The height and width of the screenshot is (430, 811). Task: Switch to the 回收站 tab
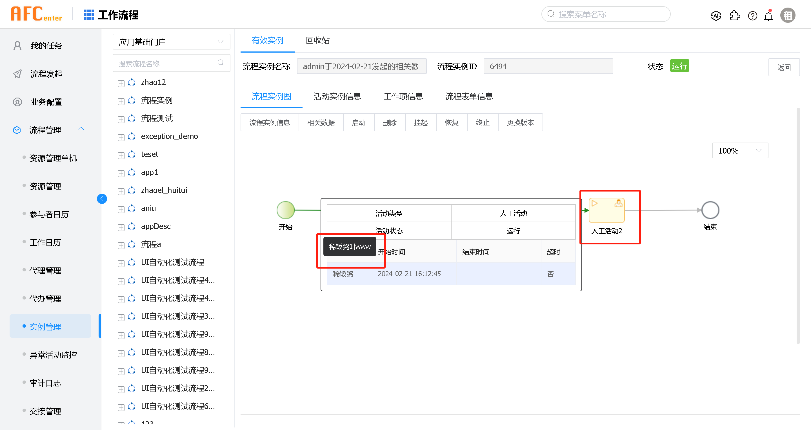click(x=317, y=40)
